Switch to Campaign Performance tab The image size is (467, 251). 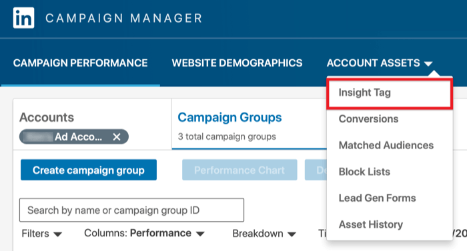click(x=81, y=63)
